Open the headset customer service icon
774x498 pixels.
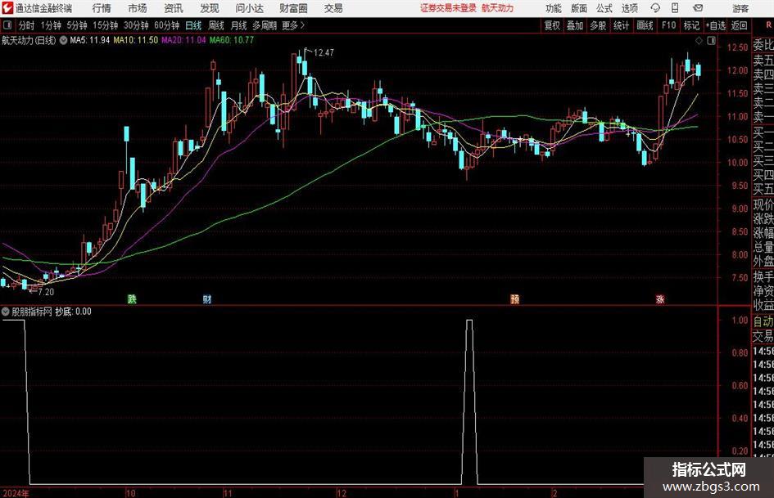point(655,8)
